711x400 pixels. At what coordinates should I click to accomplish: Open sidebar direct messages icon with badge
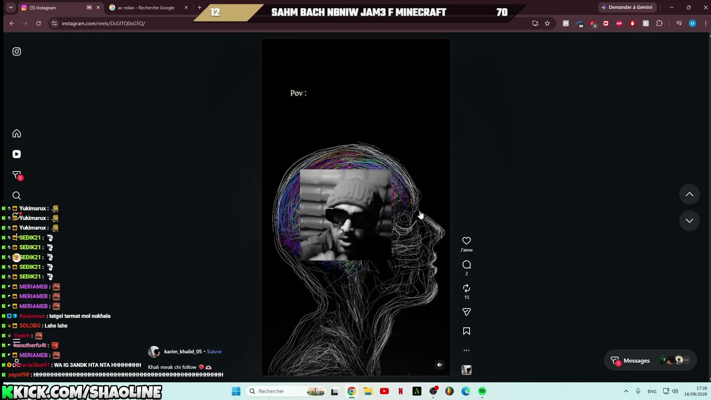(17, 175)
